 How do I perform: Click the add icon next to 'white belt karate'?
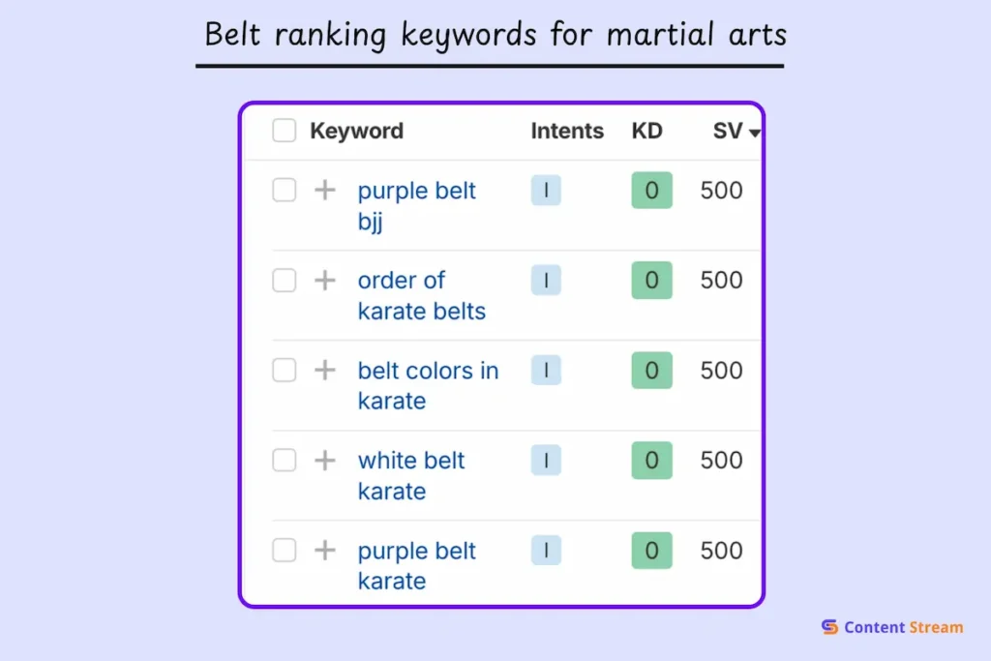click(326, 461)
